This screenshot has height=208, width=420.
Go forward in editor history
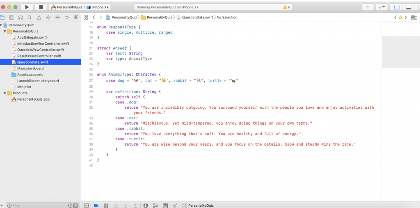(x=101, y=17)
